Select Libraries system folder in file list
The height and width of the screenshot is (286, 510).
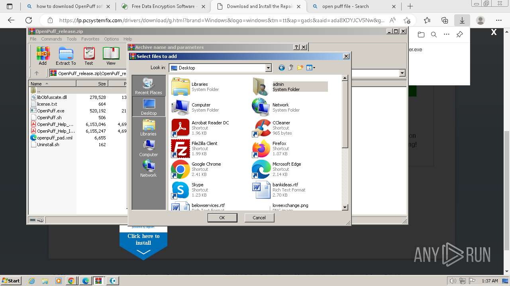click(195, 87)
